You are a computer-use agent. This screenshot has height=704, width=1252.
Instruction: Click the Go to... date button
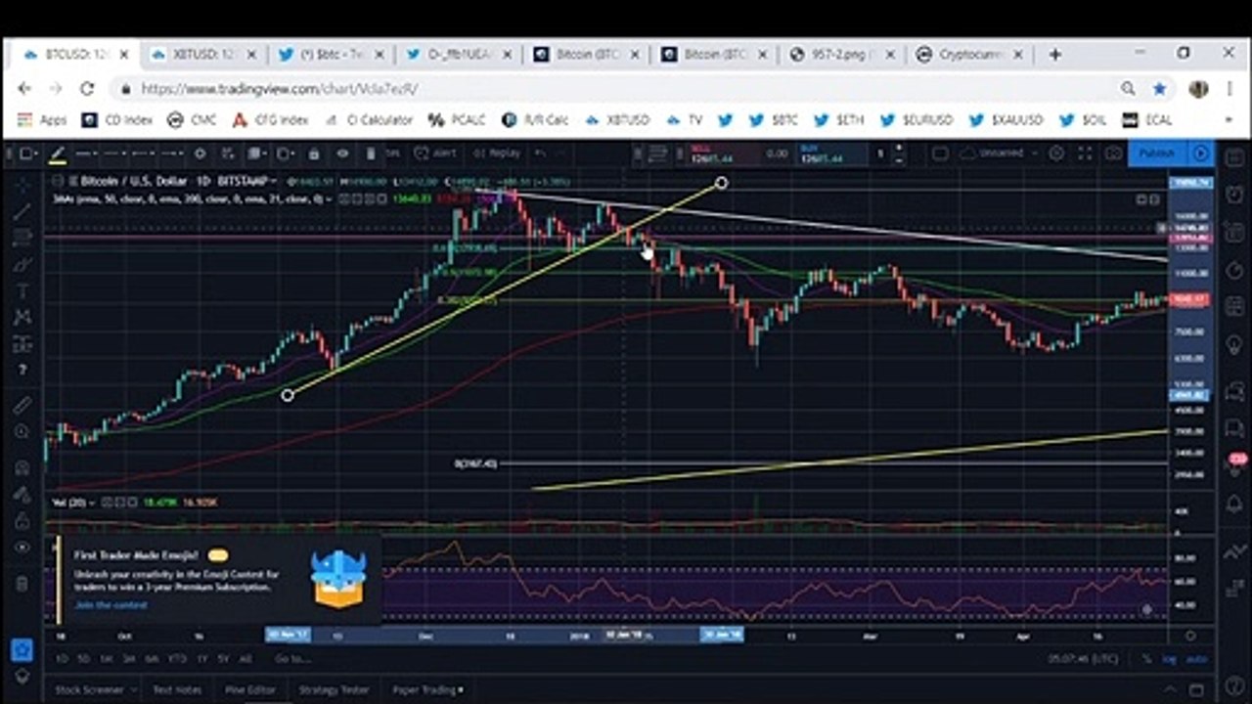point(292,659)
